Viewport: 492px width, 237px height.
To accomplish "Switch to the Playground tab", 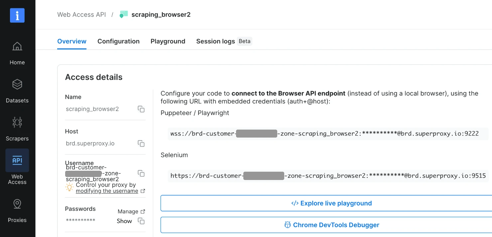I will (x=168, y=41).
